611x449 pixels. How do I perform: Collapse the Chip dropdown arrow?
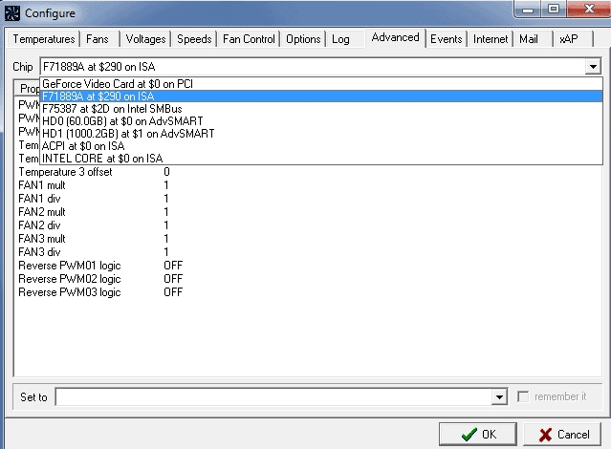(593, 67)
